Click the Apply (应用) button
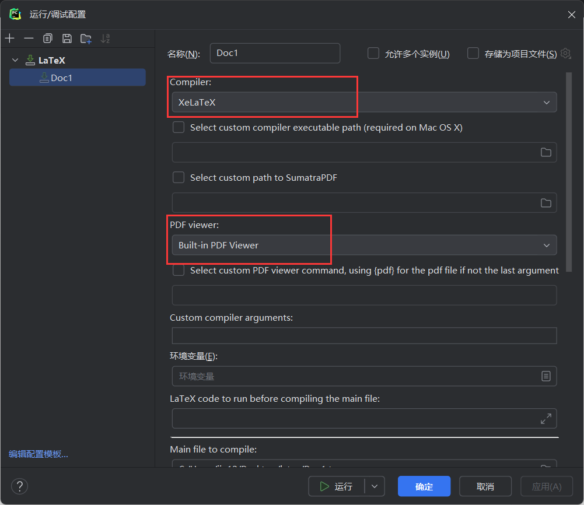This screenshot has height=505, width=584. point(547,486)
